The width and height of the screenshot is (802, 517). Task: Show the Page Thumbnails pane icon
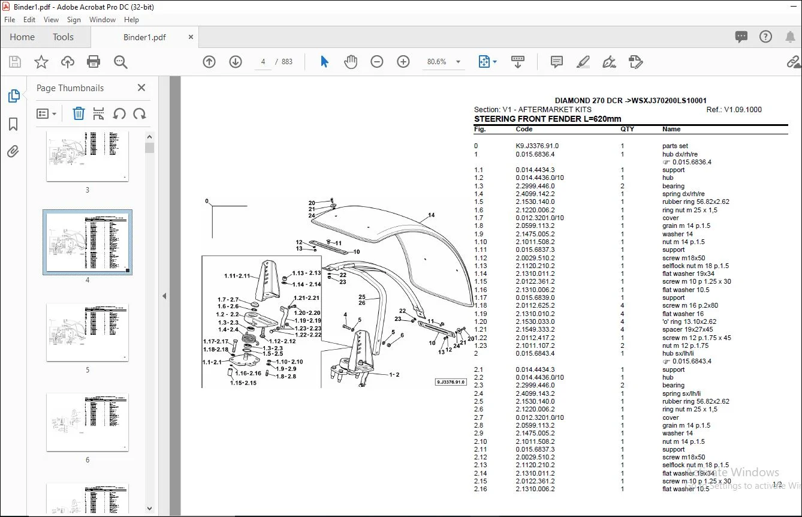(x=13, y=96)
